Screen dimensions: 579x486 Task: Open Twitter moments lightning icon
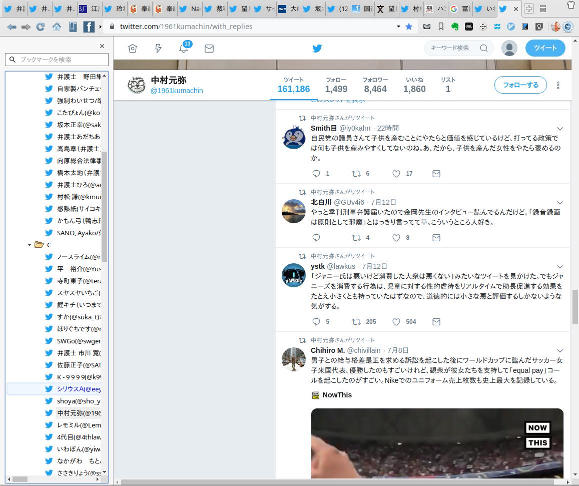pyautogui.click(x=158, y=49)
